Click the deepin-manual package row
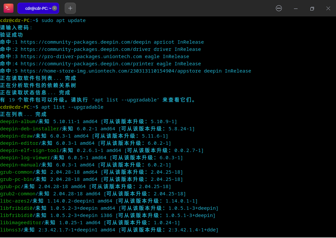The height and width of the screenshot is (238, 336). coord(85,165)
